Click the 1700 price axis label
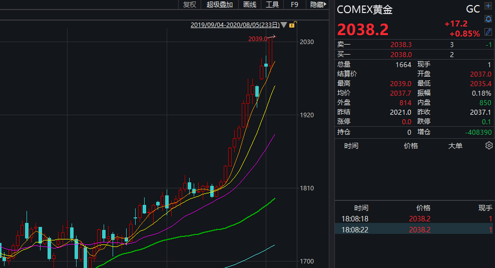The image size is (495, 268). (x=306, y=261)
